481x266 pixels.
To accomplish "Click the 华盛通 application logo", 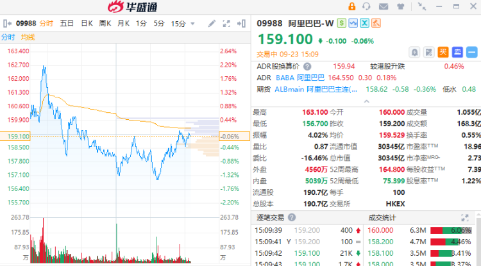I will tap(133, 7).
